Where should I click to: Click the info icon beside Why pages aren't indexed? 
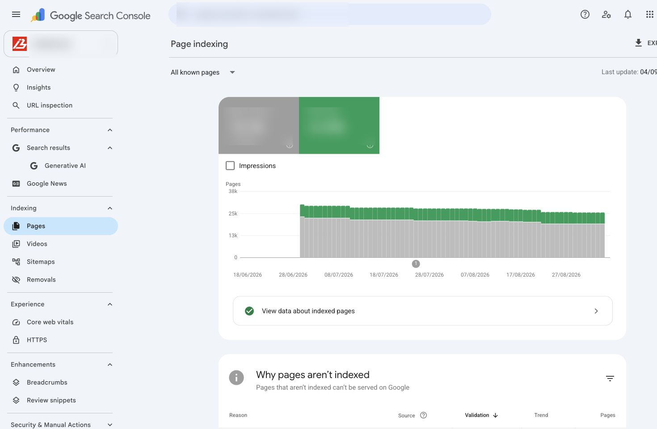pos(236,378)
